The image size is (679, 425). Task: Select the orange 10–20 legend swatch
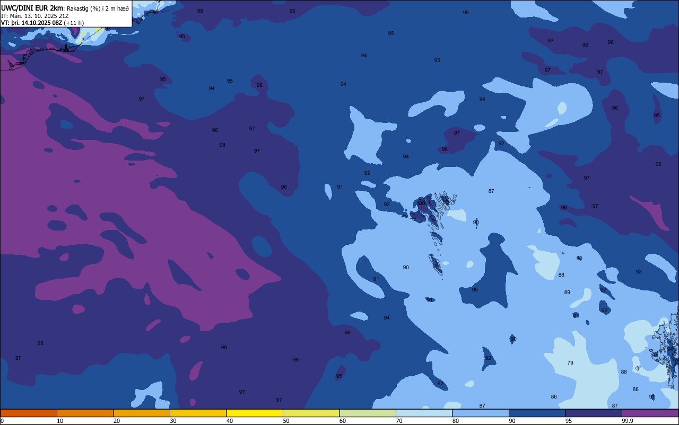coord(85,413)
